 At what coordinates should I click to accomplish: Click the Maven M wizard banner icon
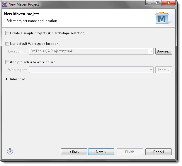click(162, 18)
